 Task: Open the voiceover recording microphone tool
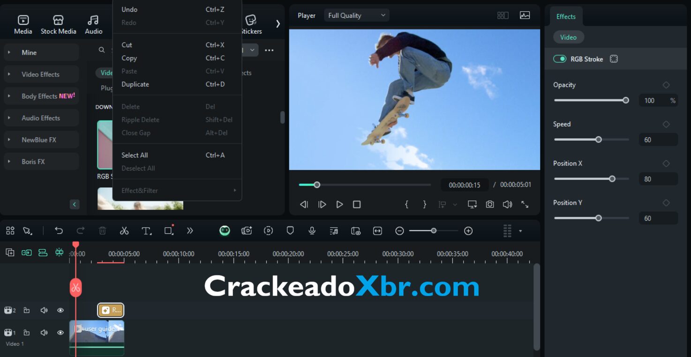coord(312,231)
